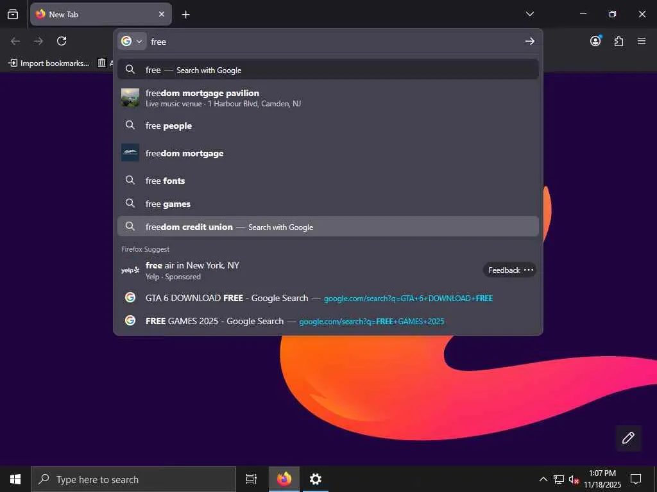
Task: Click Firefox icon in the taskbar
Action: pos(284,479)
